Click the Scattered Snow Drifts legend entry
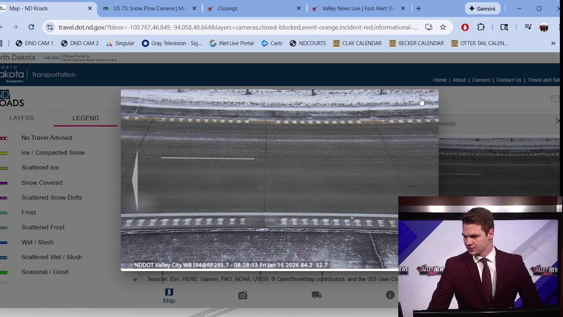This screenshot has height=317, width=563. [x=51, y=198]
